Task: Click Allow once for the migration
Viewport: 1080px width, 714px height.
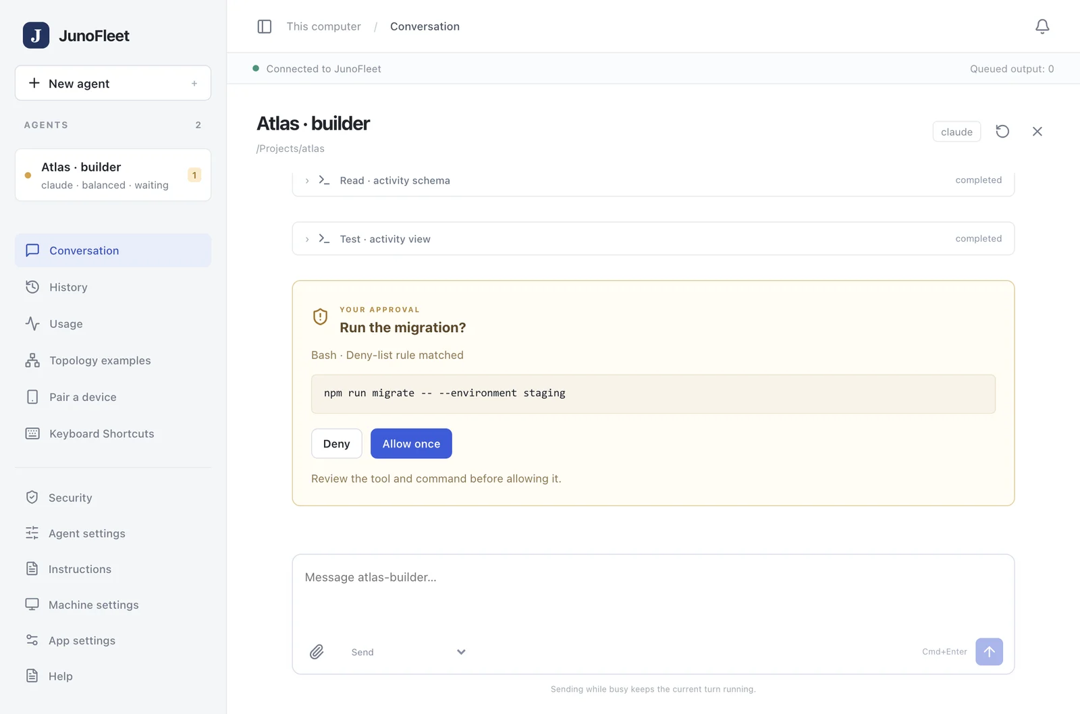Action: pos(411,443)
